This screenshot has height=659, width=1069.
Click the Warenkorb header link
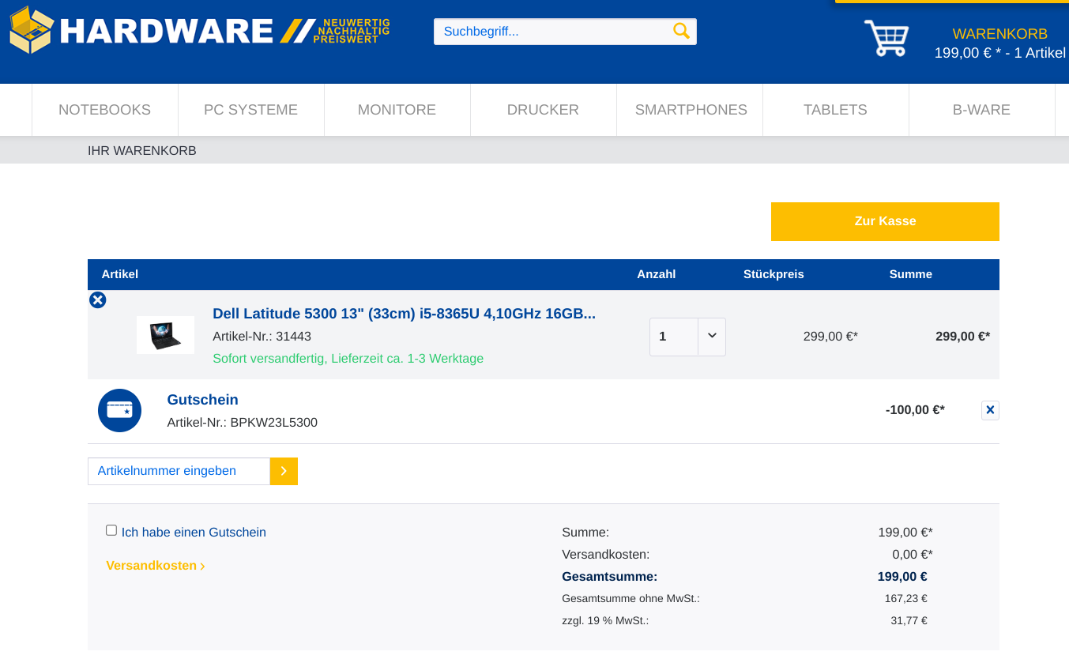1000,34
